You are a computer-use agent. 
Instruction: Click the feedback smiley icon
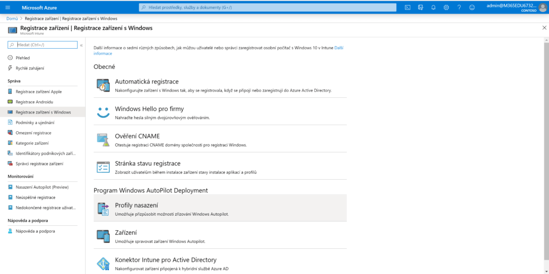472,7
